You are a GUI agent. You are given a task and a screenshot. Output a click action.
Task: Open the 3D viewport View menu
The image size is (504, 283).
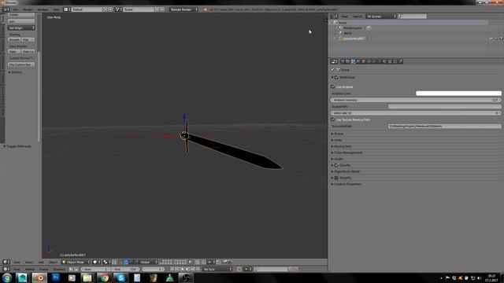(x=17, y=262)
